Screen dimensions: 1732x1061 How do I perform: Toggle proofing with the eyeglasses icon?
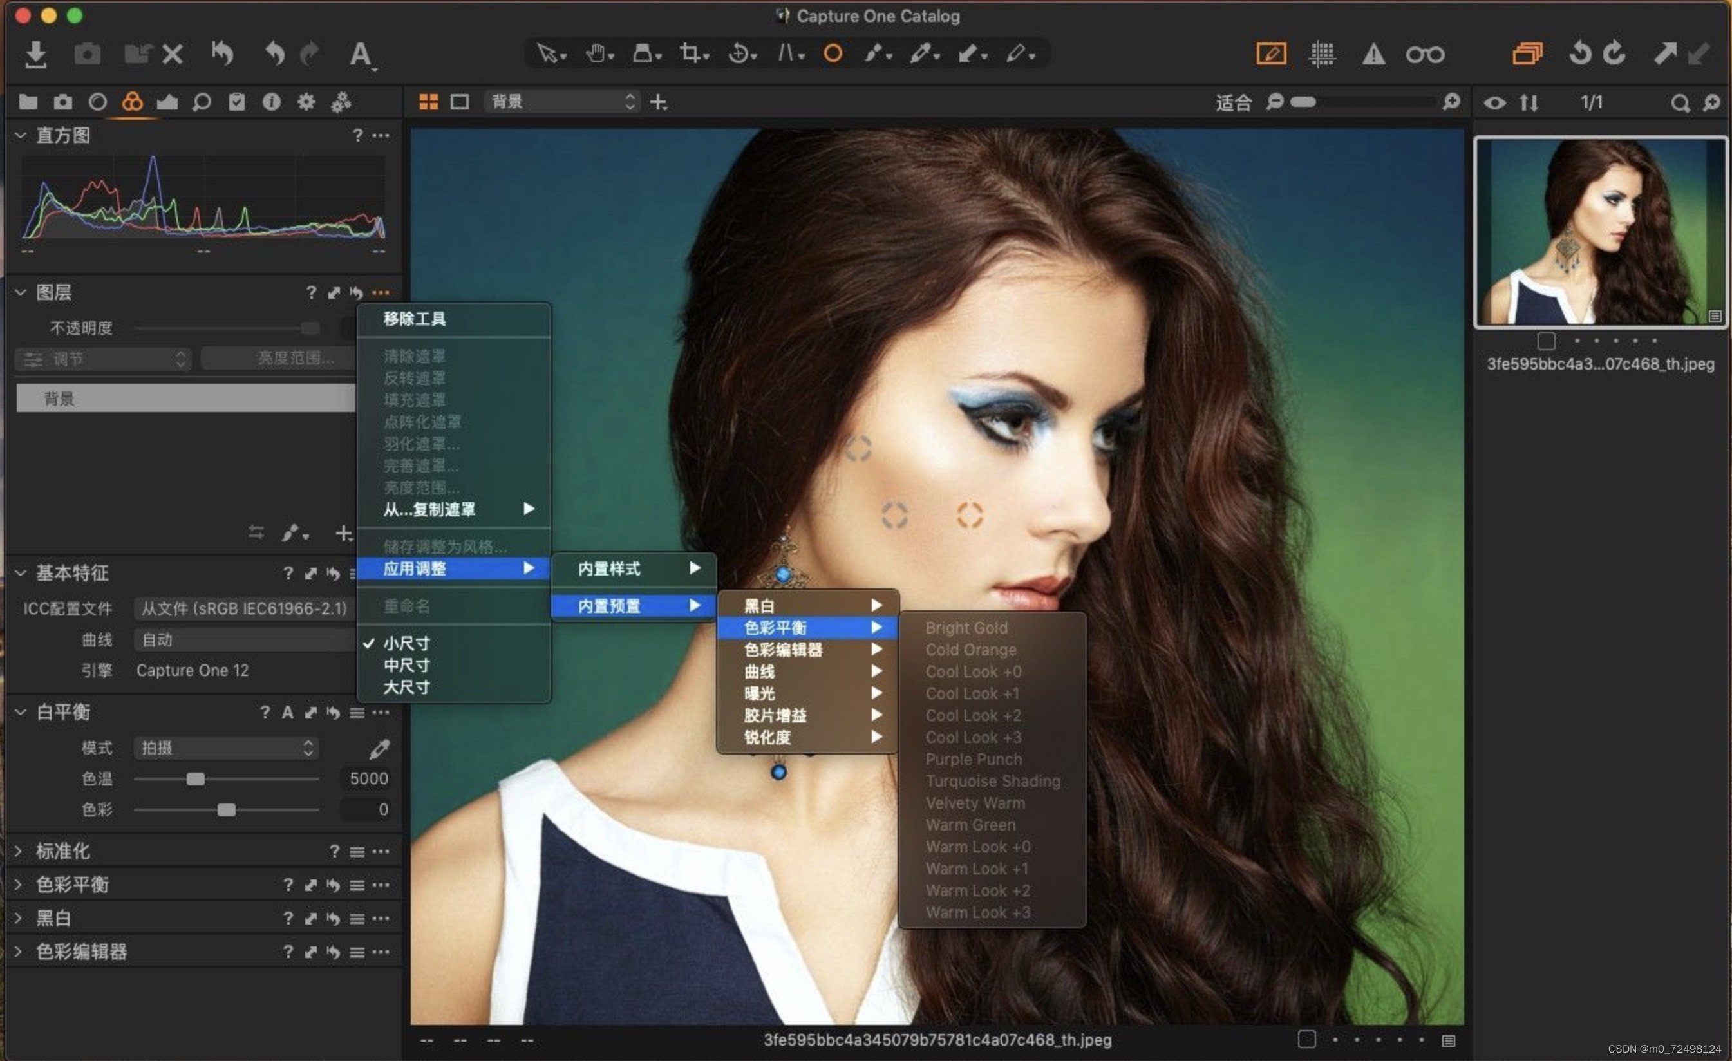(x=1425, y=54)
